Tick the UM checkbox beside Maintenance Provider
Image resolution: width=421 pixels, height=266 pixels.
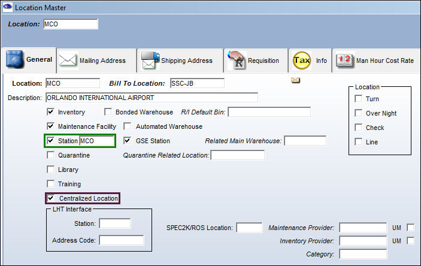[411, 228]
